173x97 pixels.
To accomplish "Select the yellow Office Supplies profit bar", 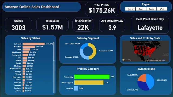I will pyautogui.click(x=89, y=83).
